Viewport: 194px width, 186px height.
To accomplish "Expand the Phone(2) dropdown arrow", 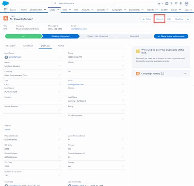I will [x=57, y=26].
